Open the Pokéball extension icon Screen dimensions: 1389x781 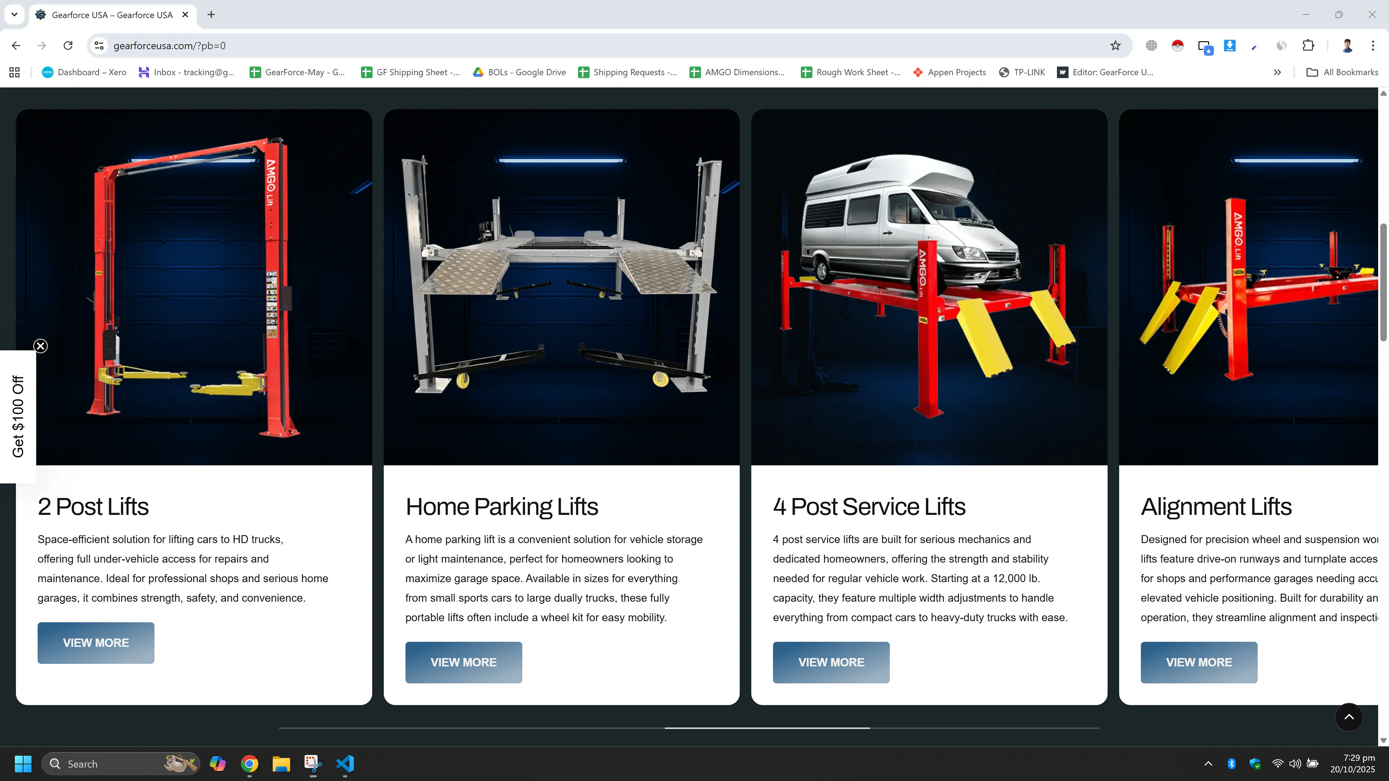tap(1178, 46)
